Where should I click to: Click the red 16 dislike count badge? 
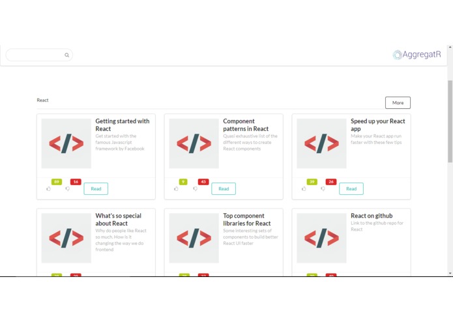(x=76, y=182)
